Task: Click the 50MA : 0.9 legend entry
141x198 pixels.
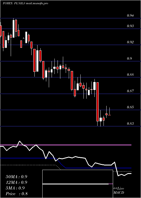Action: point(16,177)
